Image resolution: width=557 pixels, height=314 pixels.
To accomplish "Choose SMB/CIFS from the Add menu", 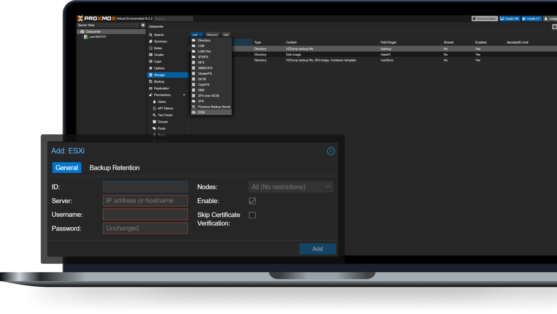I will 211,68.
